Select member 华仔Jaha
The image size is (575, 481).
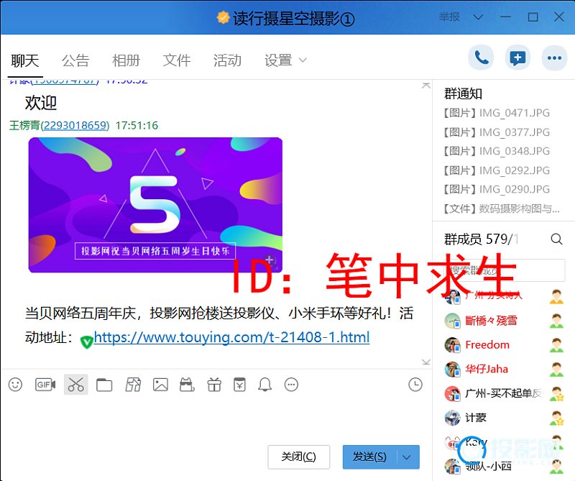[x=505, y=370]
